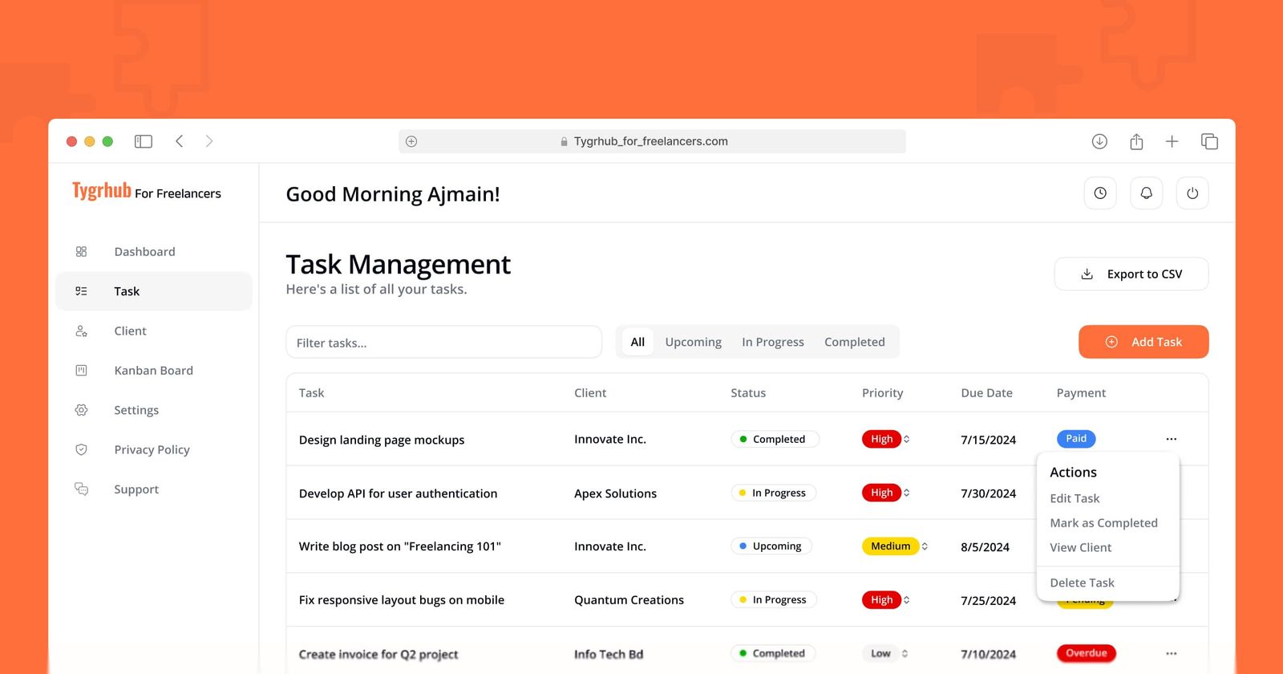
Task: Click the Privacy Policy shield icon
Action: click(x=81, y=449)
